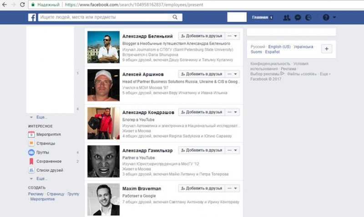Open Maxim Braverman profile photo
The width and height of the screenshot is (364, 217).
click(x=104, y=199)
